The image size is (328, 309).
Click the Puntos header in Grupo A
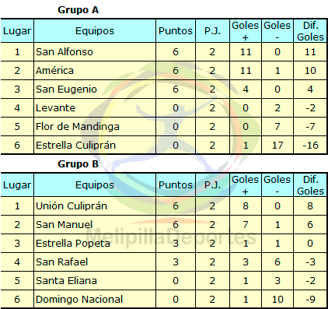point(176,31)
